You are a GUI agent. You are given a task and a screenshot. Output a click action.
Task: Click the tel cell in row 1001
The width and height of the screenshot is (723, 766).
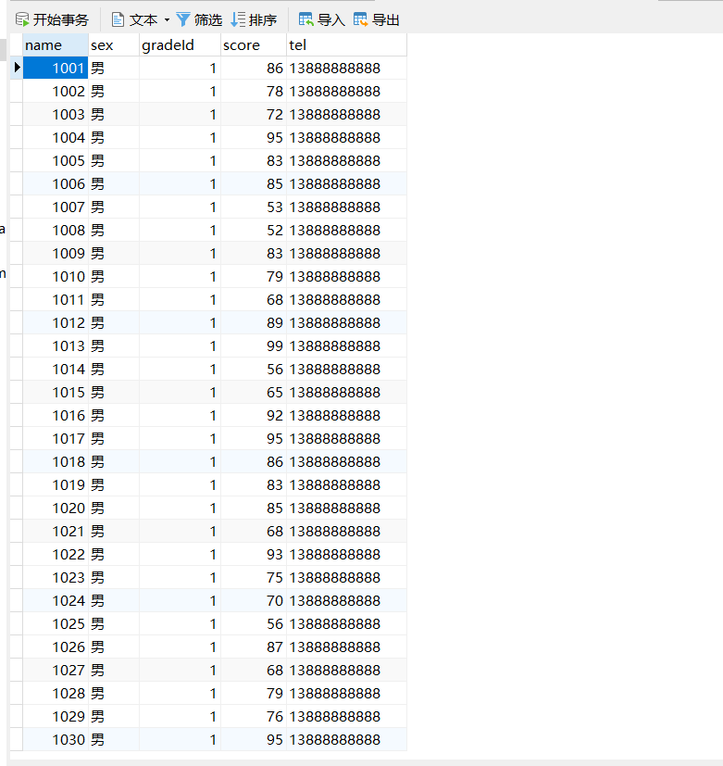click(346, 68)
